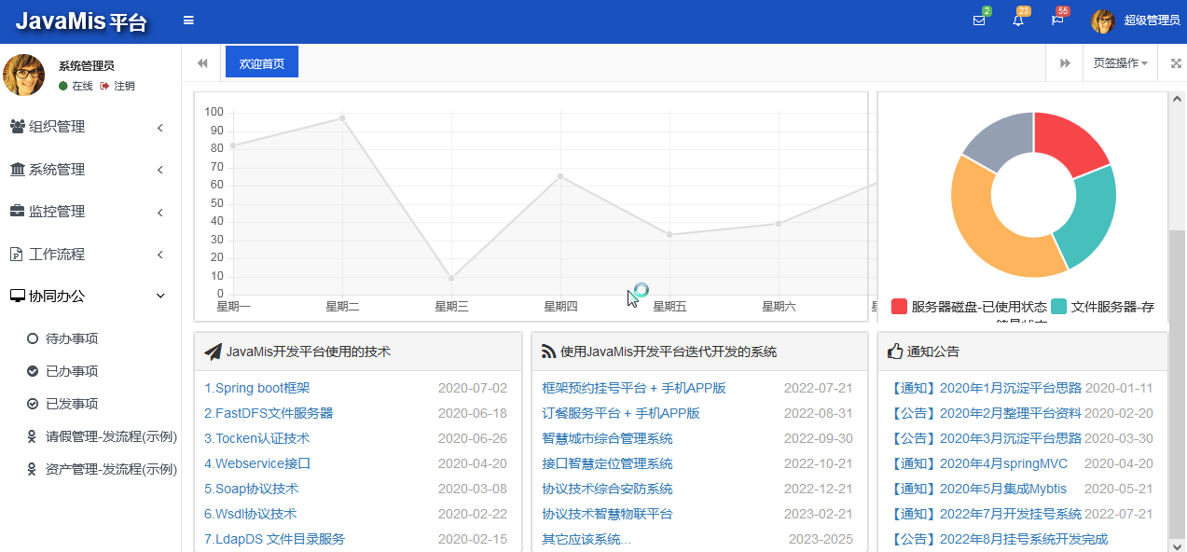Click the top-right user avatar

point(1103,21)
